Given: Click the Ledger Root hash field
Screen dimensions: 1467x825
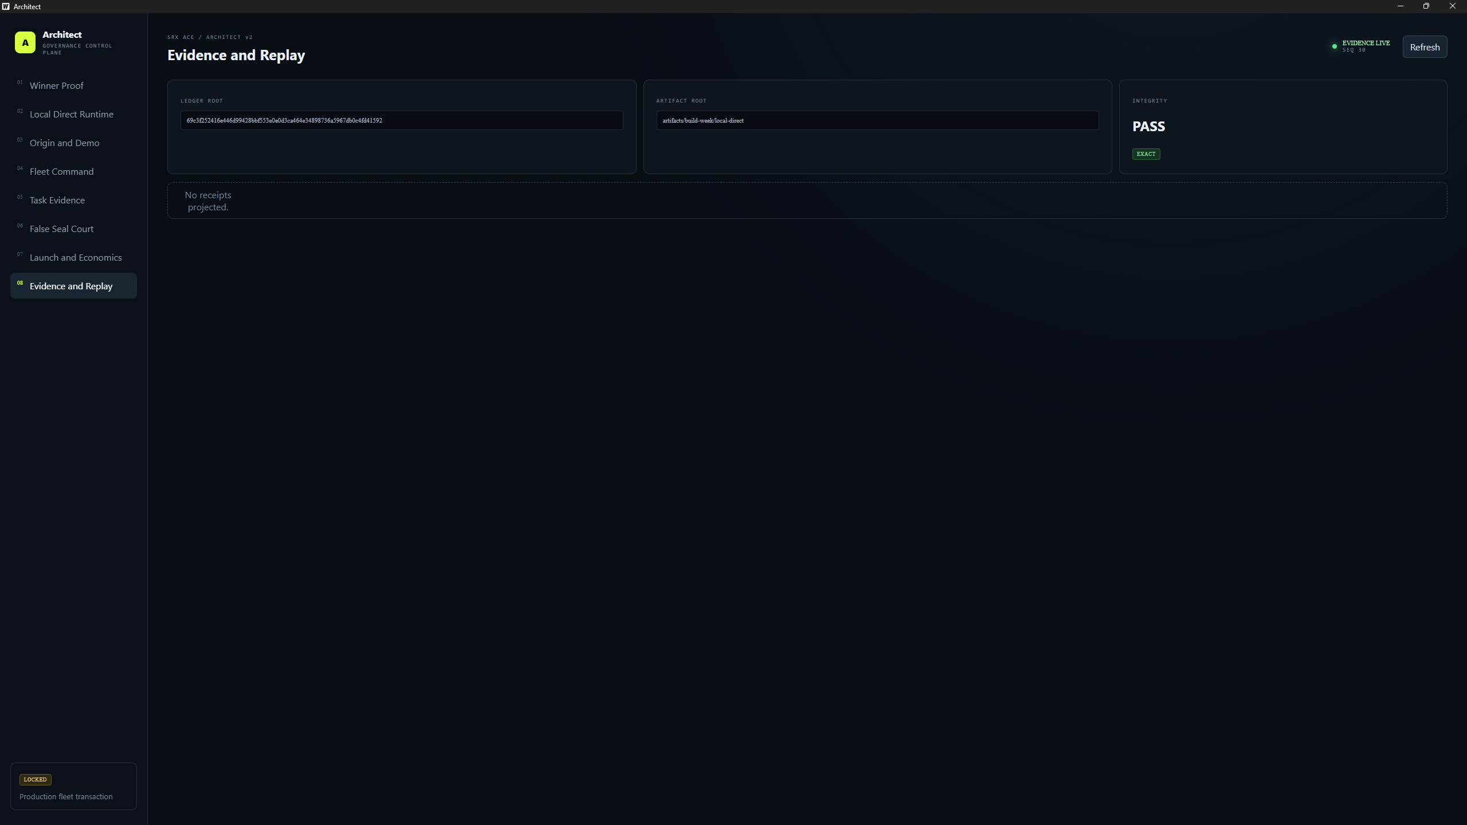Looking at the screenshot, I should tap(402, 120).
